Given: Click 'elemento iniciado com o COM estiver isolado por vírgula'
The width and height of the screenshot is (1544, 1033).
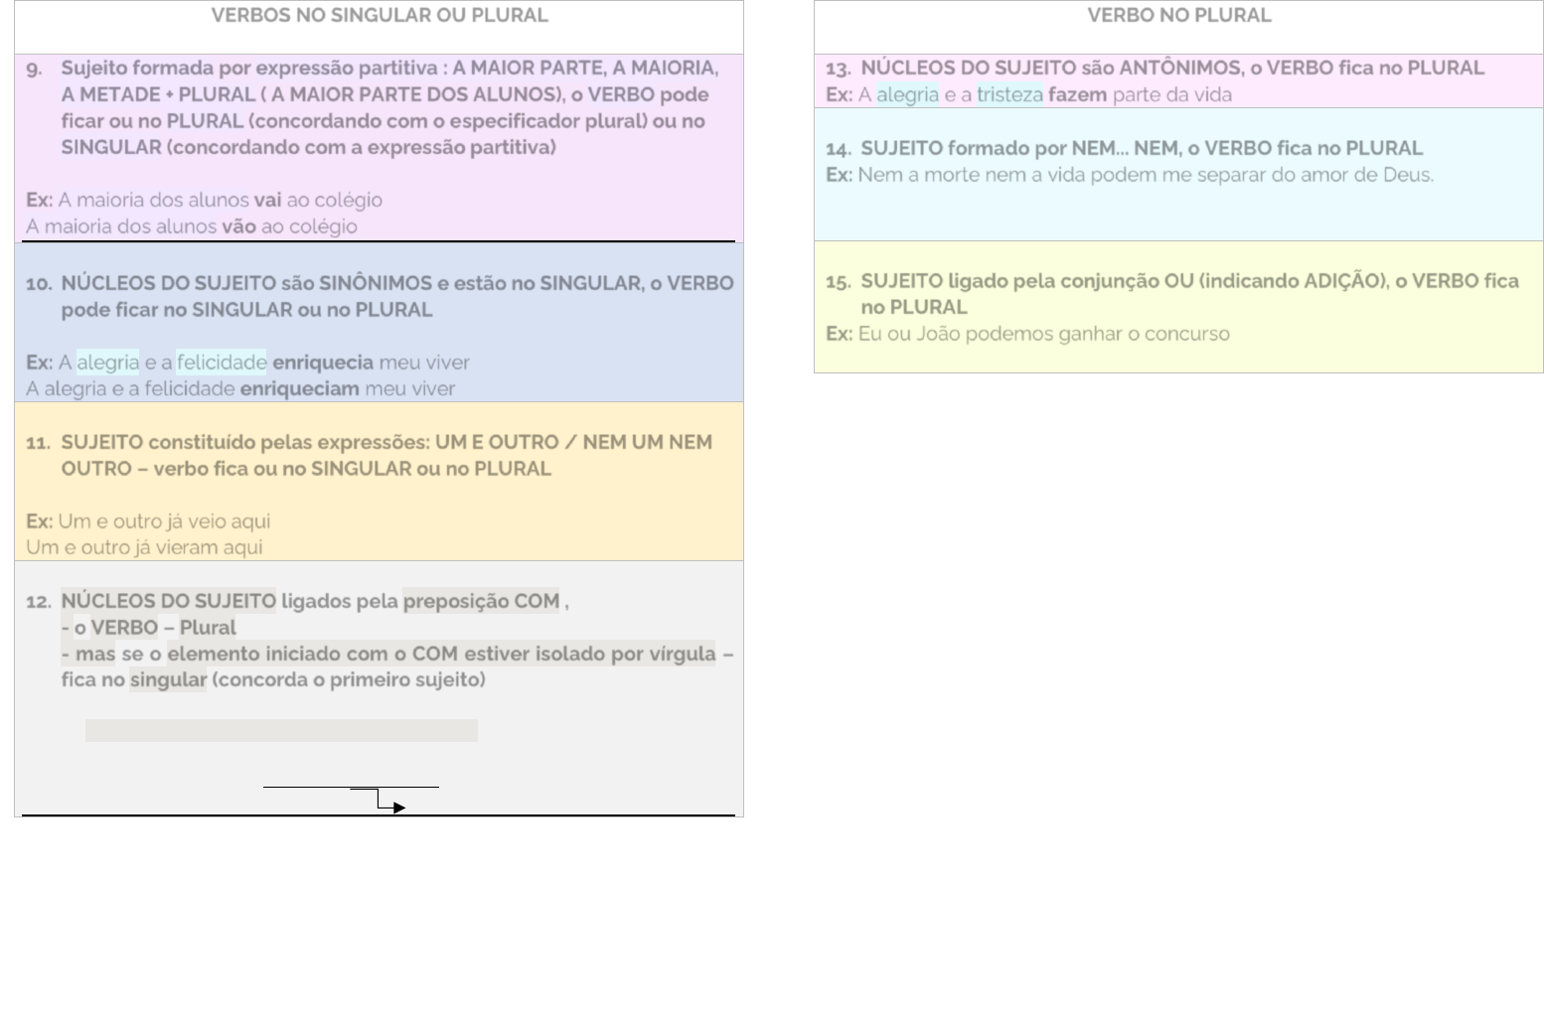Looking at the screenshot, I should pyautogui.click(x=441, y=654).
